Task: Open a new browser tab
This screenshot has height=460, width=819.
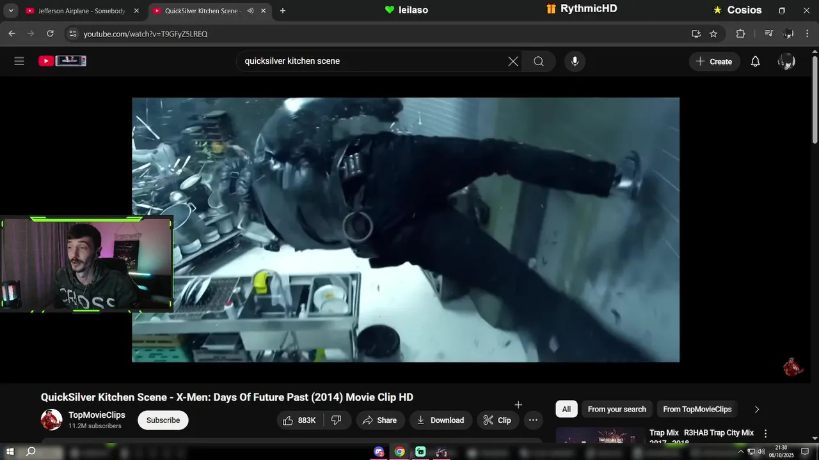Action: pyautogui.click(x=283, y=11)
